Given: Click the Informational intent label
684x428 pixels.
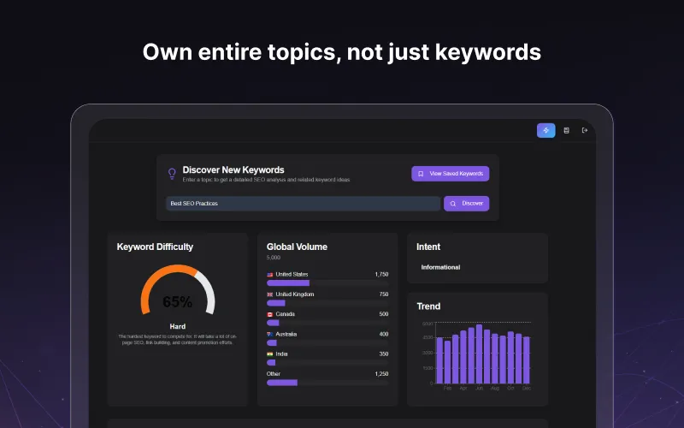Looking at the screenshot, I should [440, 267].
